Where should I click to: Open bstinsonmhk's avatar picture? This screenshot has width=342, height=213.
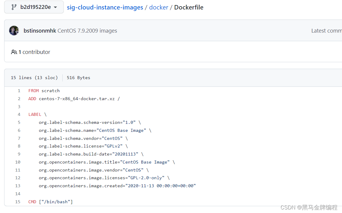[14, 31]
